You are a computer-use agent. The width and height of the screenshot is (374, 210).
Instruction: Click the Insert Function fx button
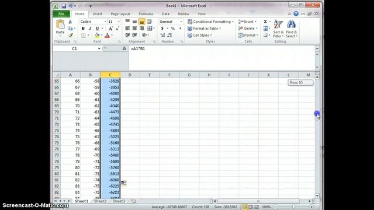(x=124, y=48)
